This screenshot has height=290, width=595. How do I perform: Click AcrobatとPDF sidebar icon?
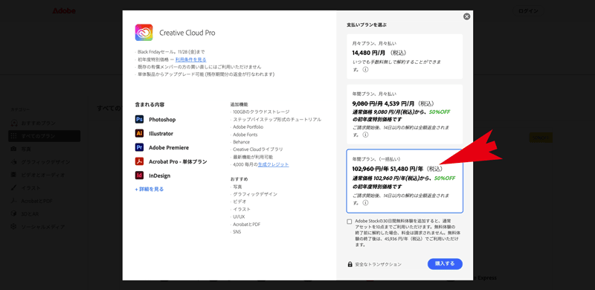[14, 201]
